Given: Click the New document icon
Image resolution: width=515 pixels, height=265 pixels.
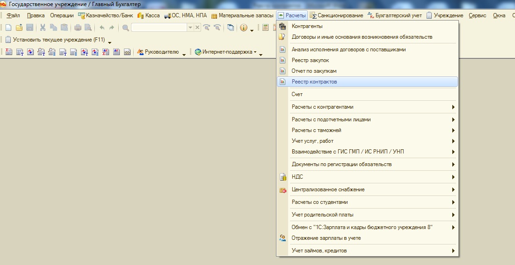Looking at the screenshot, I should coord(8,28).
